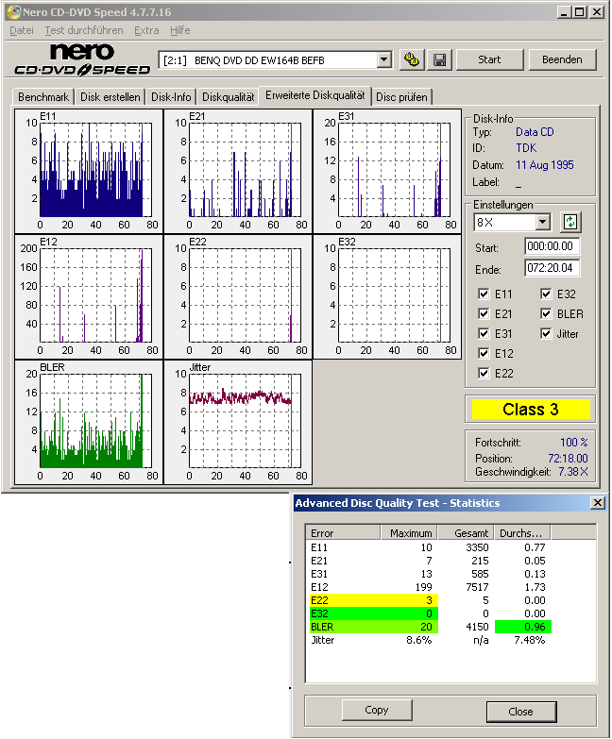Click Copy in the Statistics dialog
Screen dimensions: 612x739
pos(377,710)
